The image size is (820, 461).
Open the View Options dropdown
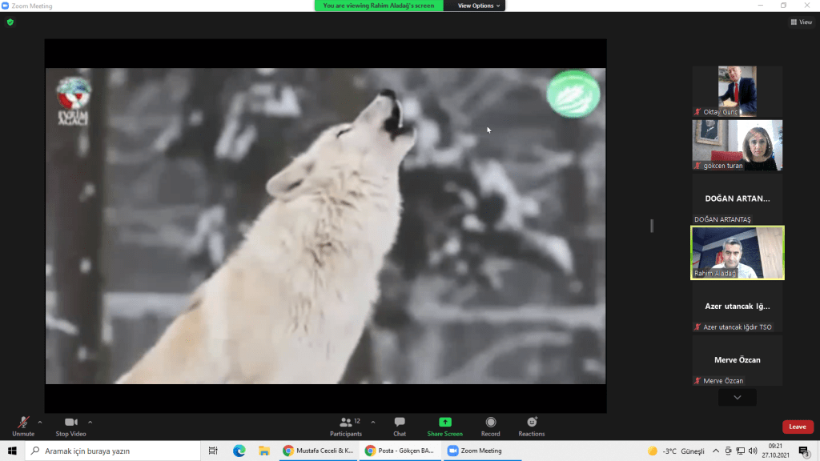[479, 6]
